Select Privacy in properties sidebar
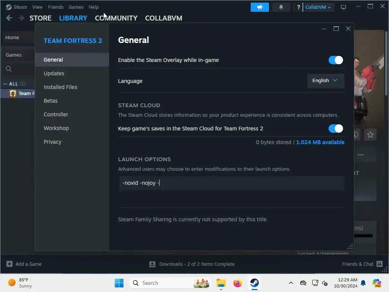This screenshot has height=292, width=389. coord(72,142)
